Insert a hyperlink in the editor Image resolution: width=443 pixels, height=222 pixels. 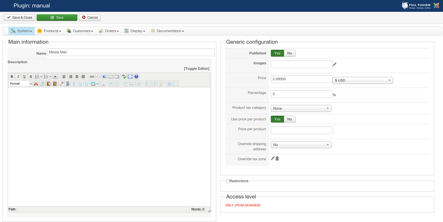tap(92, 76)
